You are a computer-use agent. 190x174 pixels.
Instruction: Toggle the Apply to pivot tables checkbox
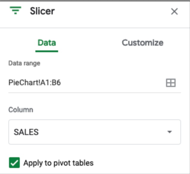point(14,163)
